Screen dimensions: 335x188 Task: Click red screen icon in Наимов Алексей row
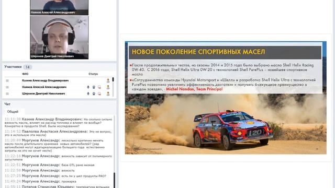[99, 87]
